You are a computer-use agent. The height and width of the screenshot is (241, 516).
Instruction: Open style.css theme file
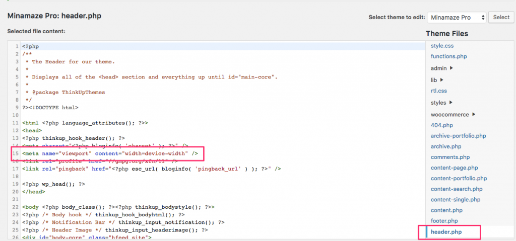click(442, 46)
